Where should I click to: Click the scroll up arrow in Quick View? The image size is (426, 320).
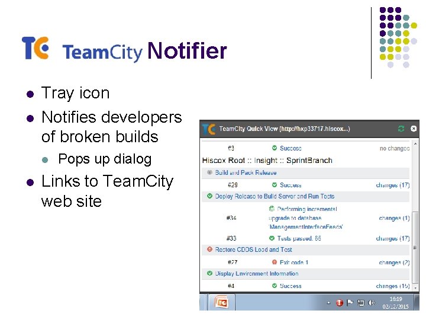(415, 143)
